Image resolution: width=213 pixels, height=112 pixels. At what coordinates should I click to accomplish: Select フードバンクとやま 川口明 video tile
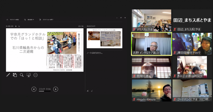192,90
